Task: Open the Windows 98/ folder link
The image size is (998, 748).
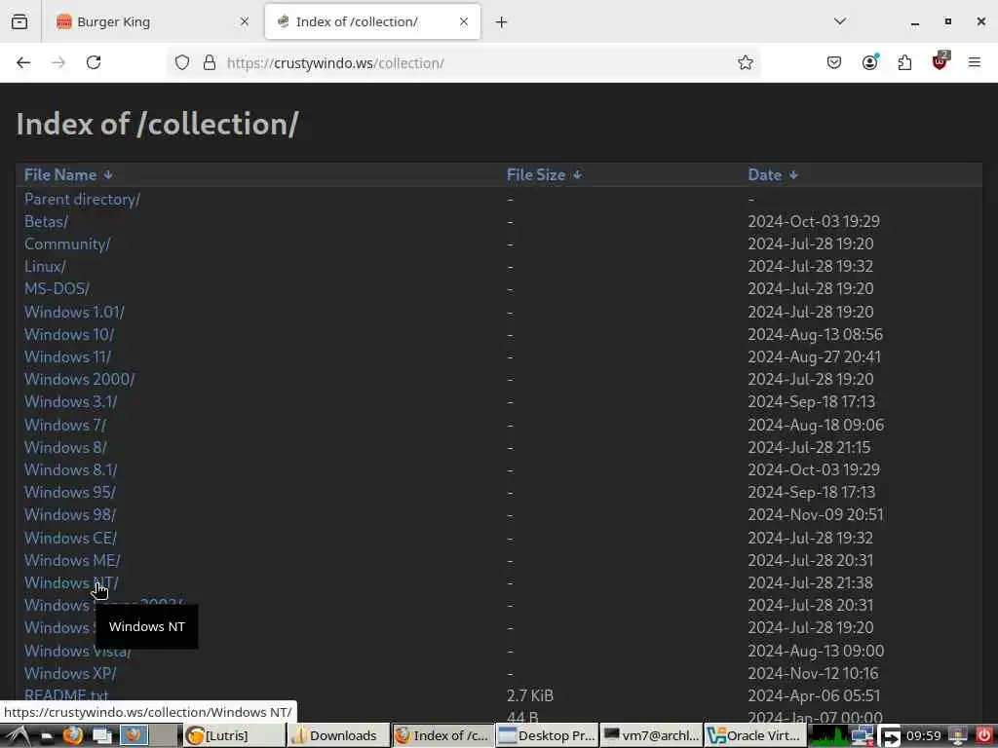Action: coord(70,514)
